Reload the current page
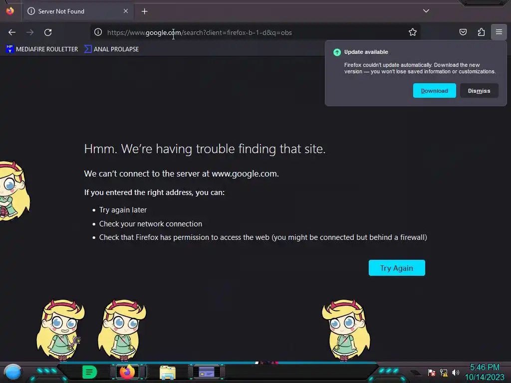The height and width of the screenshot is (383, 511). [48, 32]
